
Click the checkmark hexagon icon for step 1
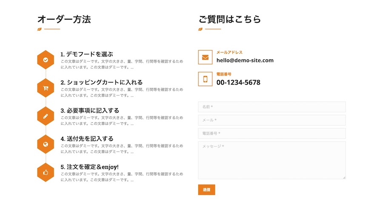tap(46, 60)
